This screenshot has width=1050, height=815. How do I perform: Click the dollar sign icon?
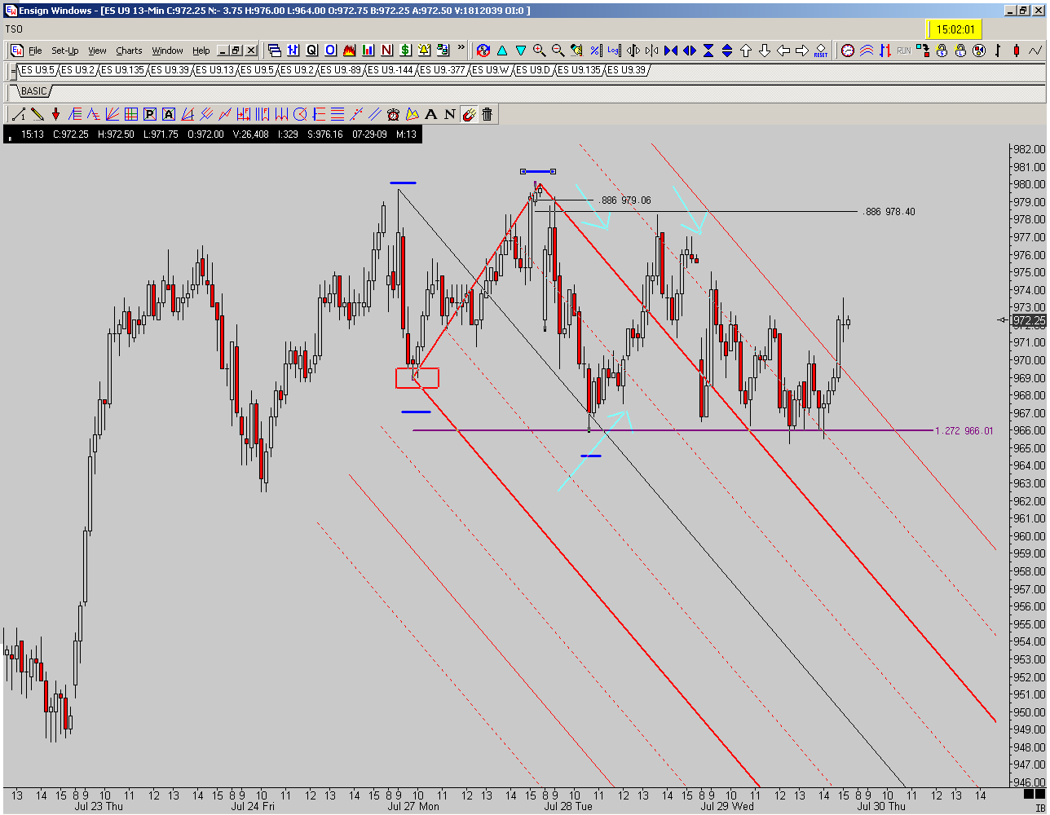pyautogui.click(x=405, y=50)
